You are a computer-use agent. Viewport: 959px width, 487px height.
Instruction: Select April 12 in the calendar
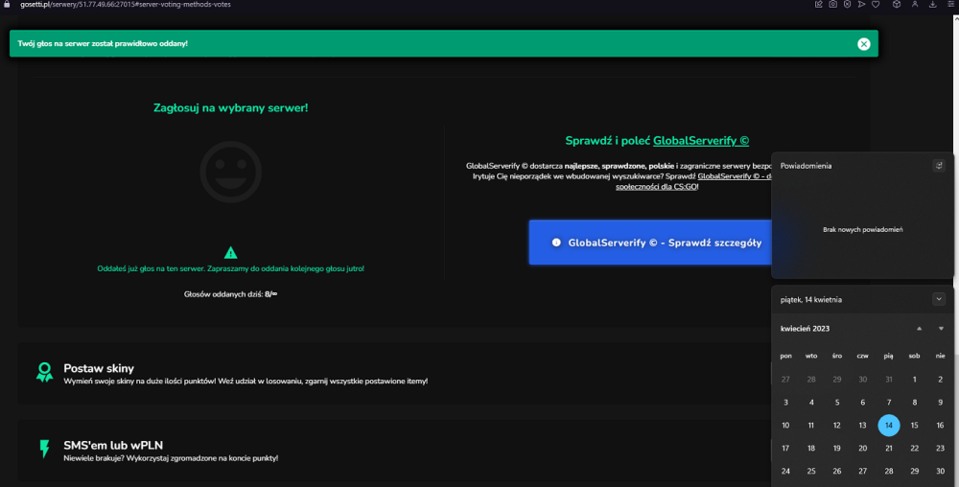tap(836, 426)
